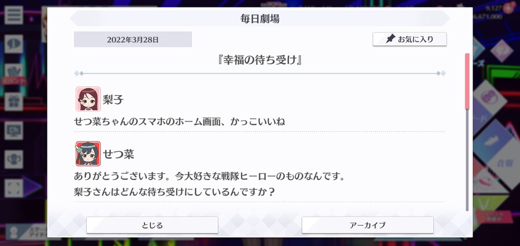
Task: Open the gift box present icon
Action: pos(14,102)
